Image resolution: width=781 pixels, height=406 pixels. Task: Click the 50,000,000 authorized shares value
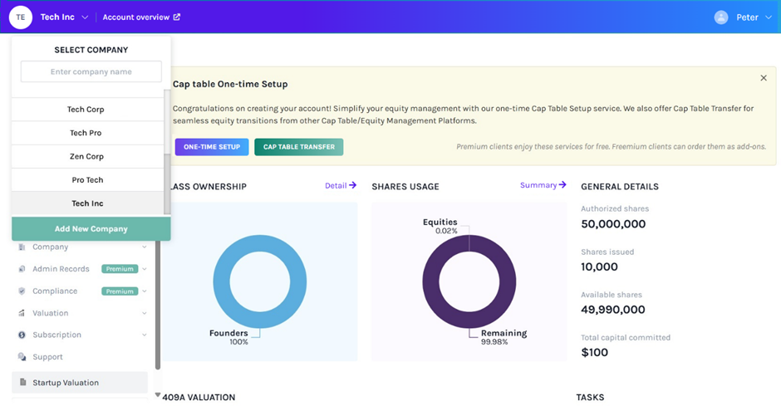613,224
